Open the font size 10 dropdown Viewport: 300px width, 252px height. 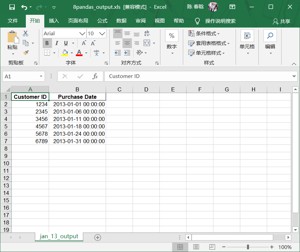tap(102, 34)
